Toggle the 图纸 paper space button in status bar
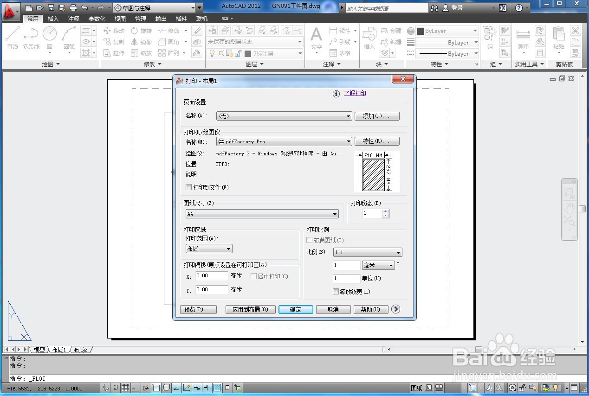The width and height of the screenshot is (589, 396). [416, 388]
